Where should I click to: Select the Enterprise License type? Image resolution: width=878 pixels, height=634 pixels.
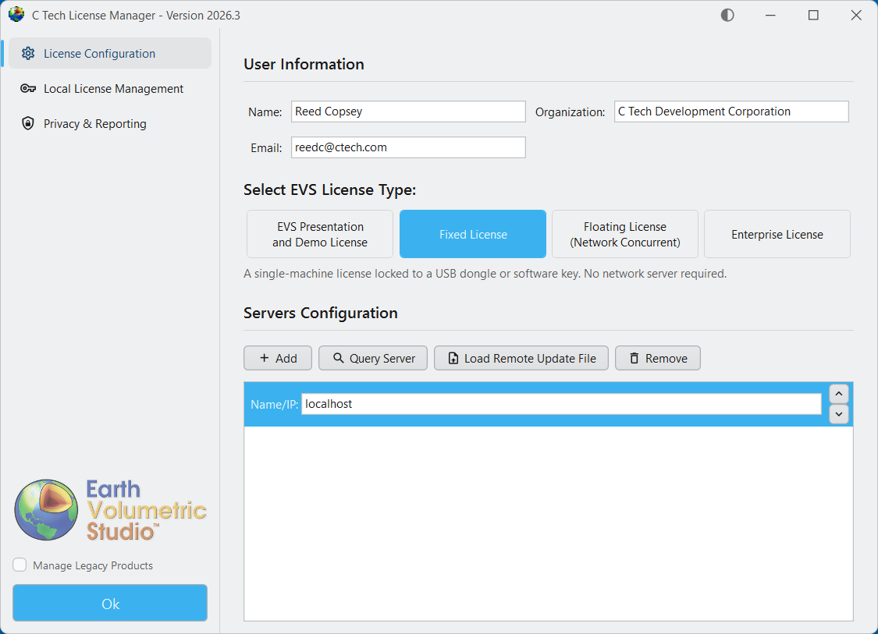pos(777,233)
